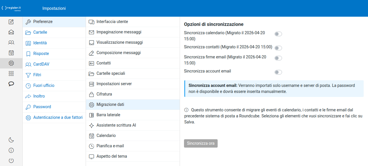Click the register.it logo
The image size is (368, 166).
click(x=11, y=8)
